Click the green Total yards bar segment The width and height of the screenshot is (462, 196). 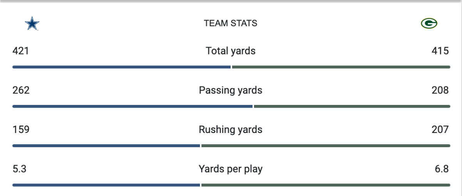coord(341,67)
